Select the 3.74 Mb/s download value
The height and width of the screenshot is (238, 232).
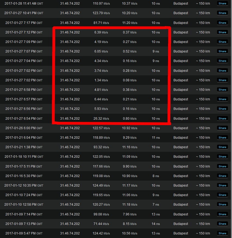coord(101,71)
